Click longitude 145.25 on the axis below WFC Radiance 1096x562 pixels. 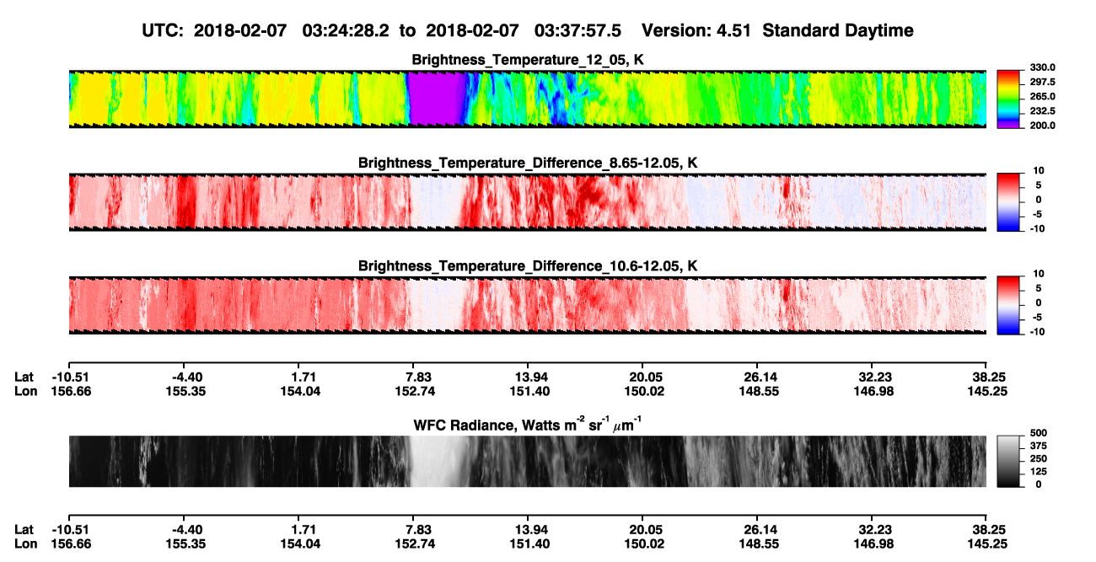pyautogui.click(x=989, y=543)
